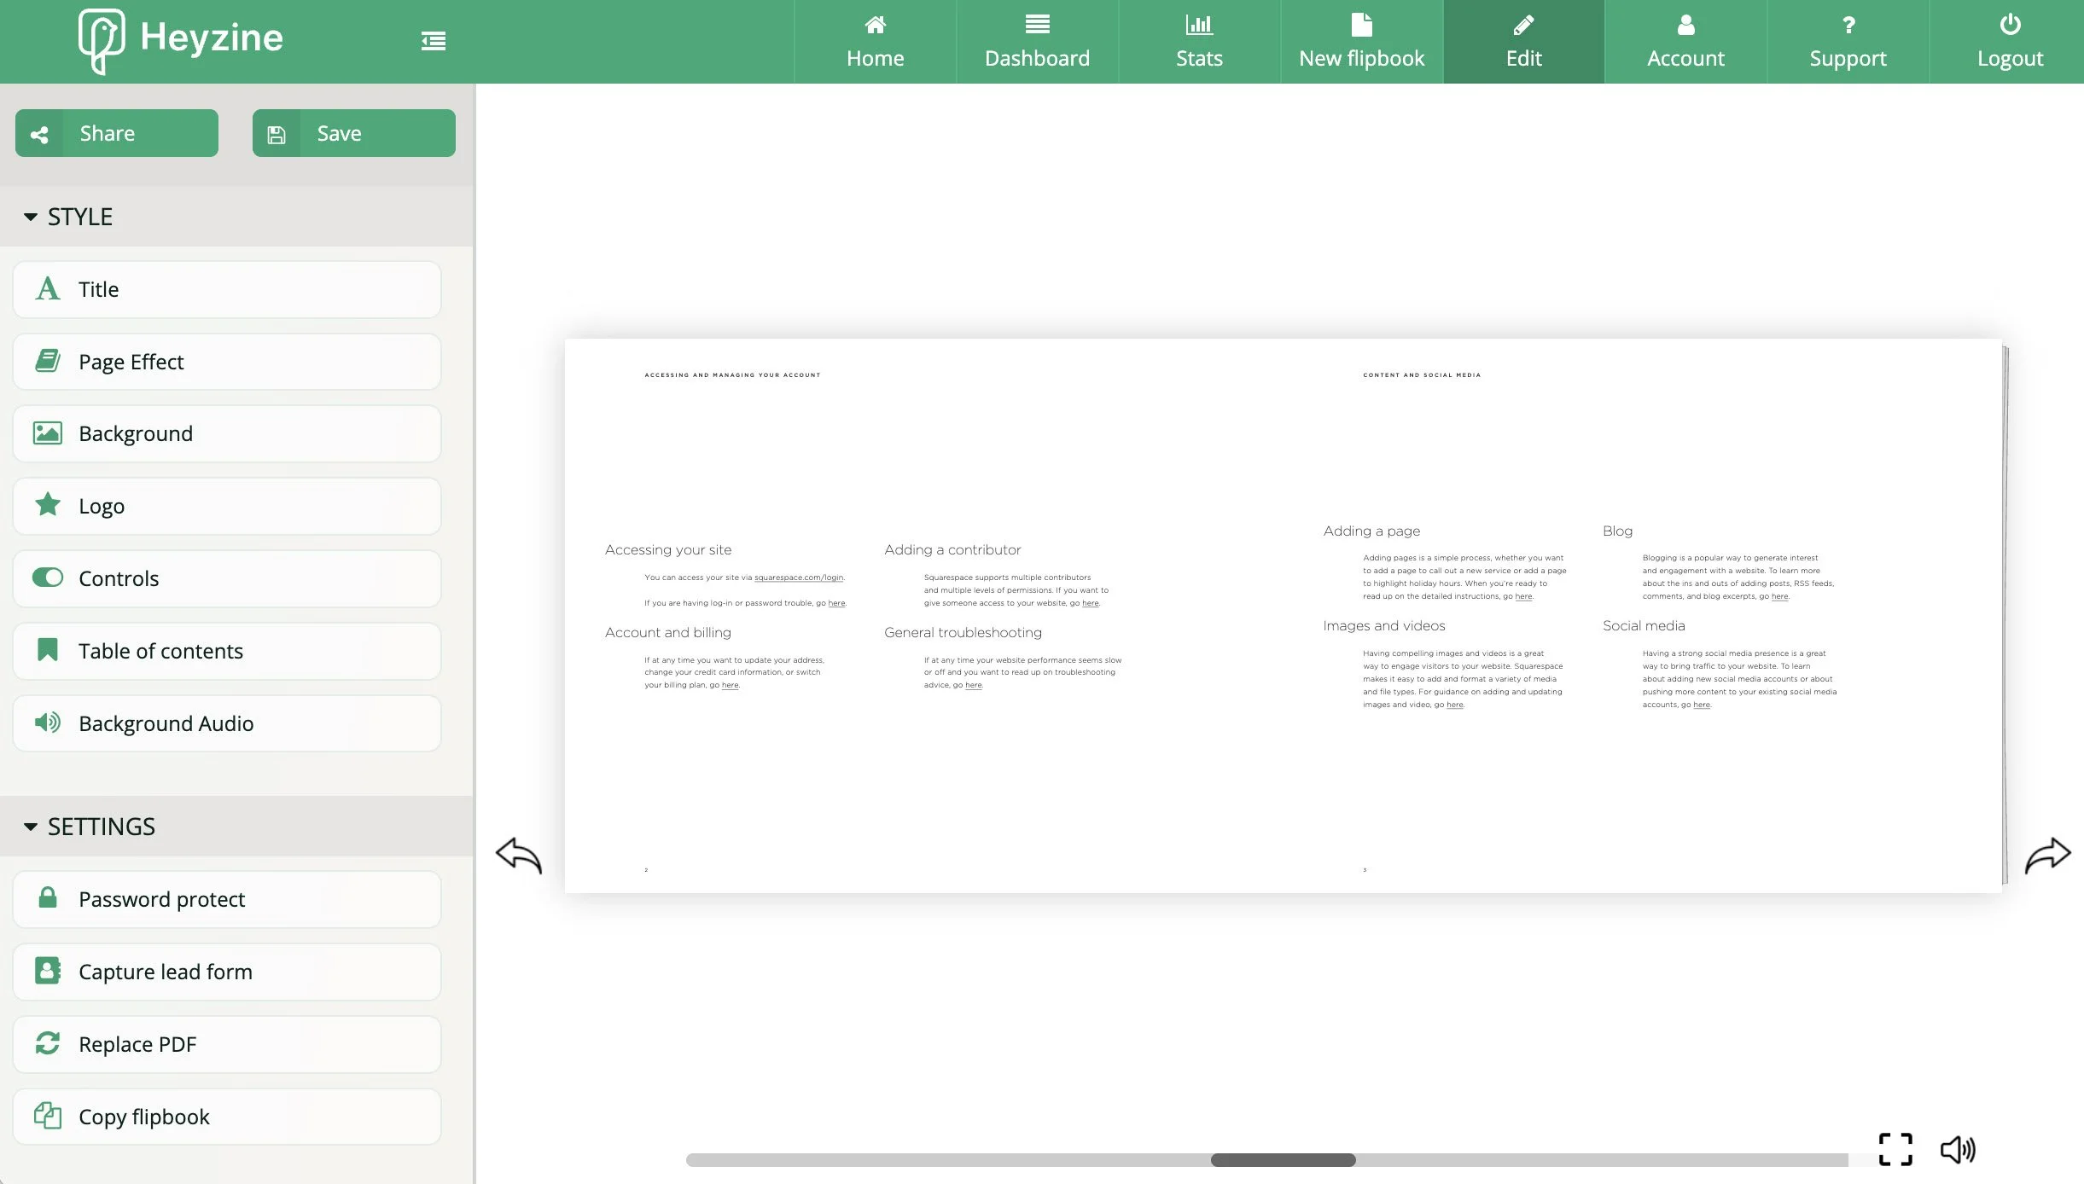Switch to the Dashboard tab
The image size is (2084, 1184).
(x=1037, y=41)
